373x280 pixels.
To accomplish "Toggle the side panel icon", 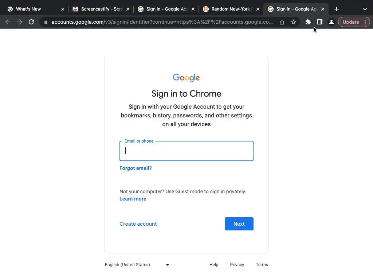I will point(319,22).
